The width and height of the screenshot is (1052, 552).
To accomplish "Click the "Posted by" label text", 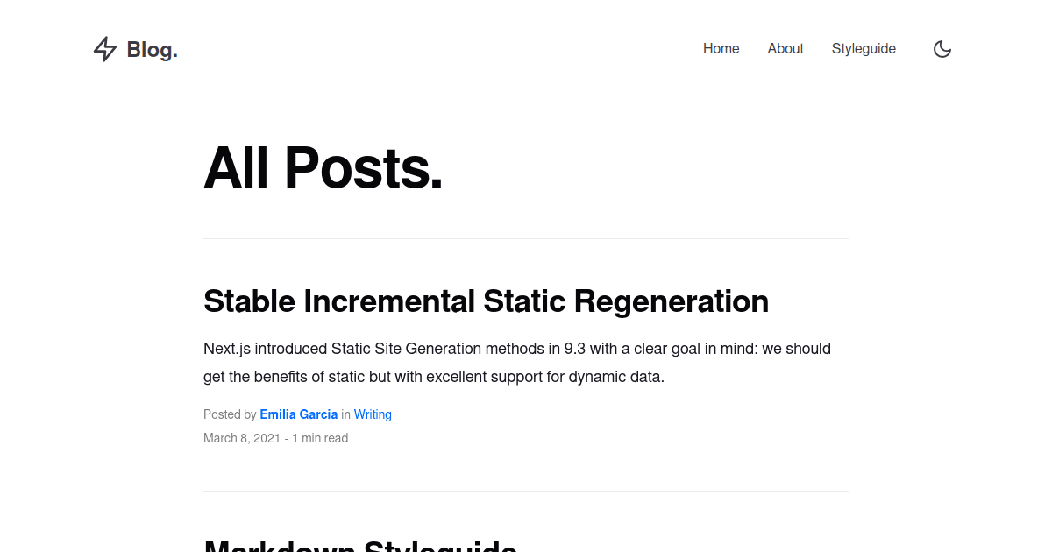I will 230,414.
